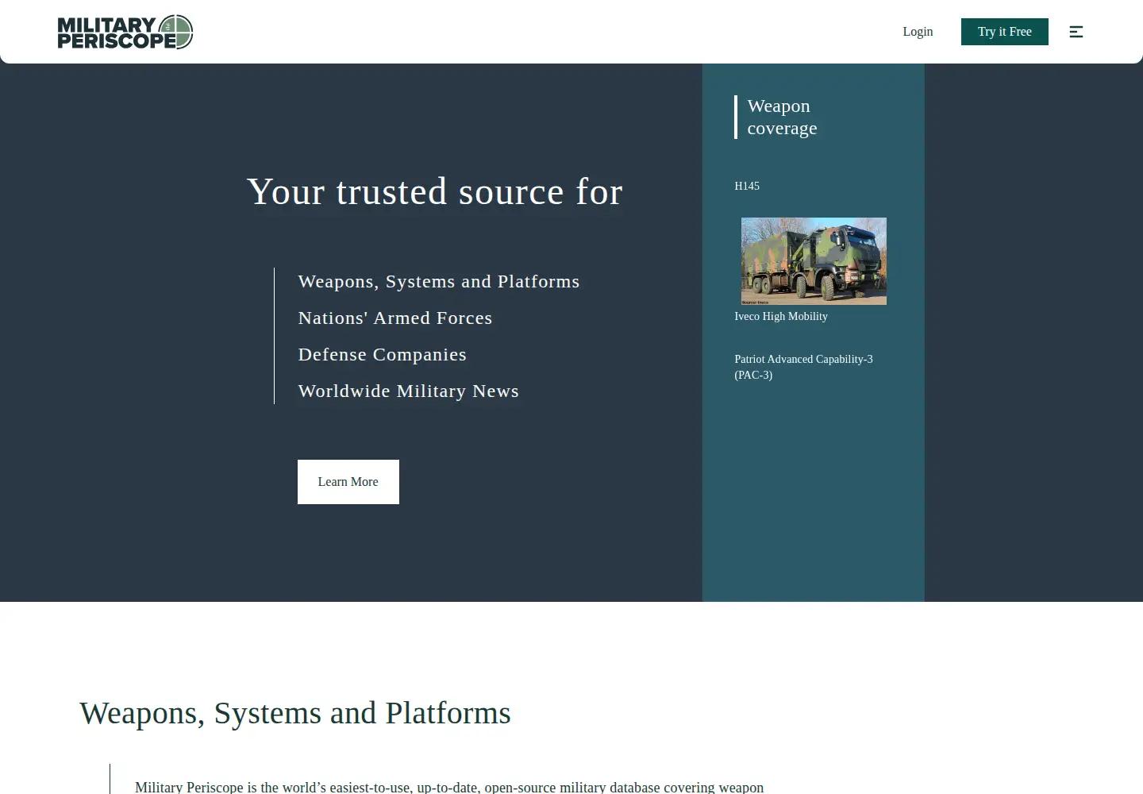The image size is (1143, 794).
Task: Click the Military Periscope logo
Action: pos(125,32)
